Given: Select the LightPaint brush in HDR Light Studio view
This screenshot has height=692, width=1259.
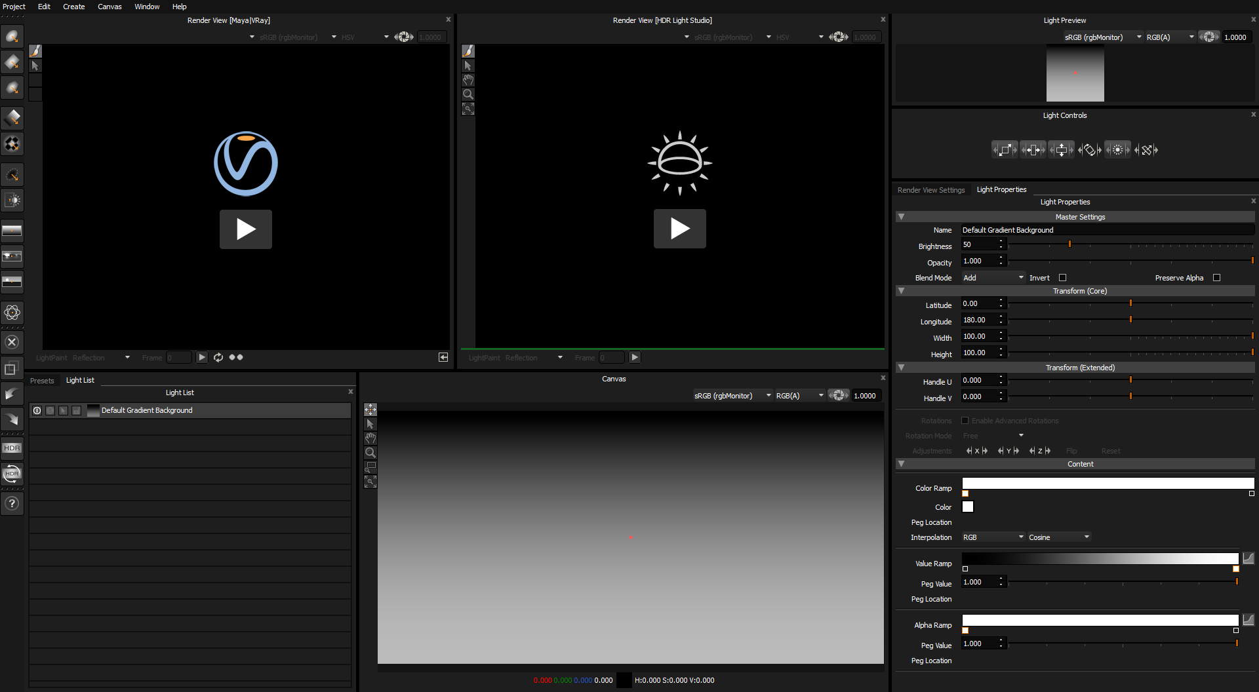Looking at the screenshot, I should click(x=468, y=51).
